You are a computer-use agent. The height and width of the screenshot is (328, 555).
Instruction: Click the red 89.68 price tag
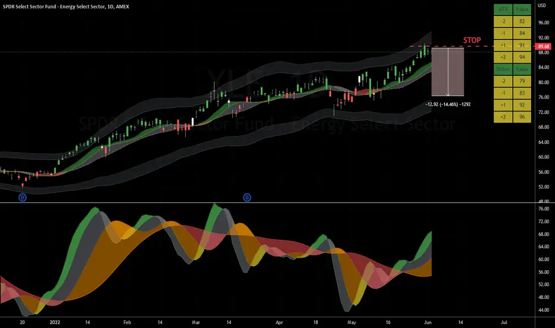click(544, 47)
